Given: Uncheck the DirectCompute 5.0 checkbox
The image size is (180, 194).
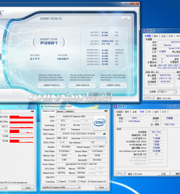Looking at the screenshot, I should click(x=89, y=182).
